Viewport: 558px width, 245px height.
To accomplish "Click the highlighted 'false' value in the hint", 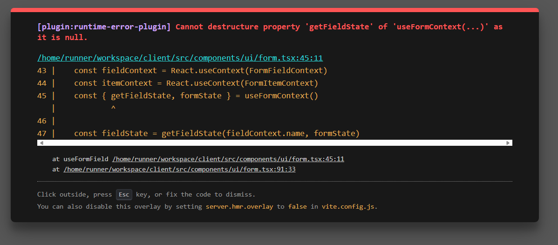I will 297,206.
